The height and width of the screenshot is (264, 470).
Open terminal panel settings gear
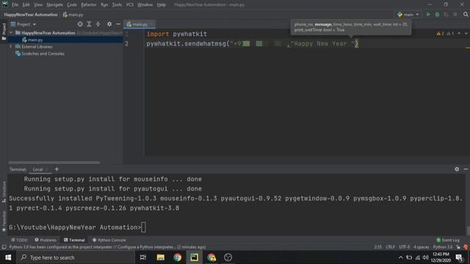[457, 169]
